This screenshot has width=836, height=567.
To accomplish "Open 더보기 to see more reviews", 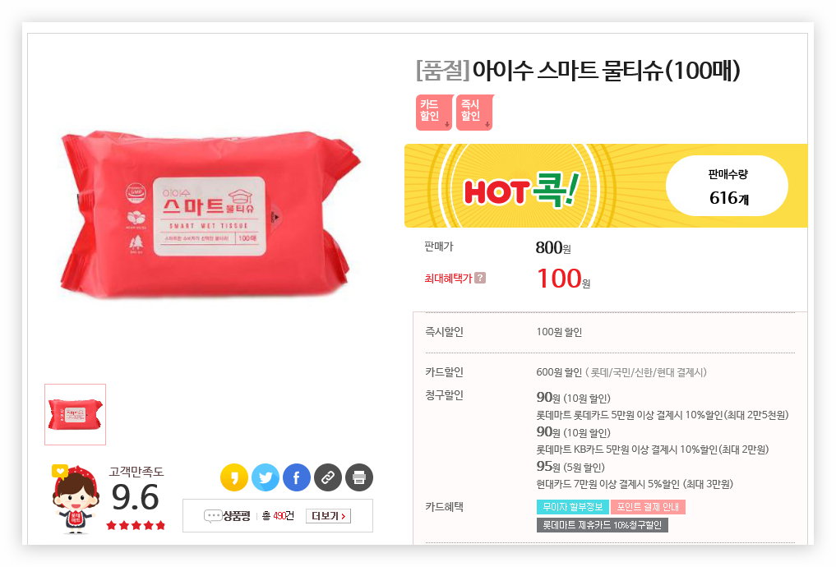I will [329, 516].
